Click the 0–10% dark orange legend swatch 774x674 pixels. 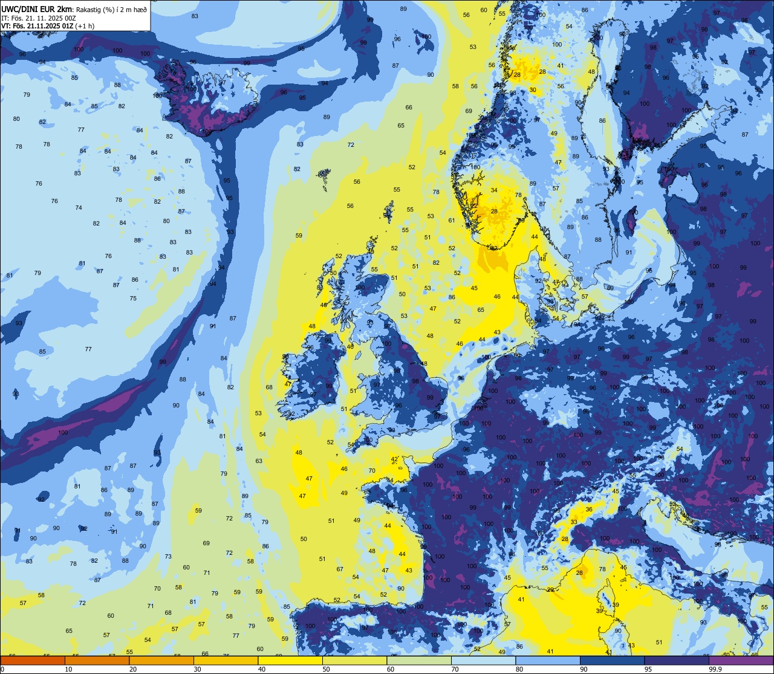pos(33,660)
